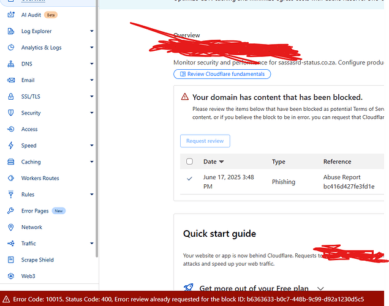The width and height of the screenshot is (389, 306).
Task: Expand the Rules submenu arrow
Action: (x=92, y=195)
